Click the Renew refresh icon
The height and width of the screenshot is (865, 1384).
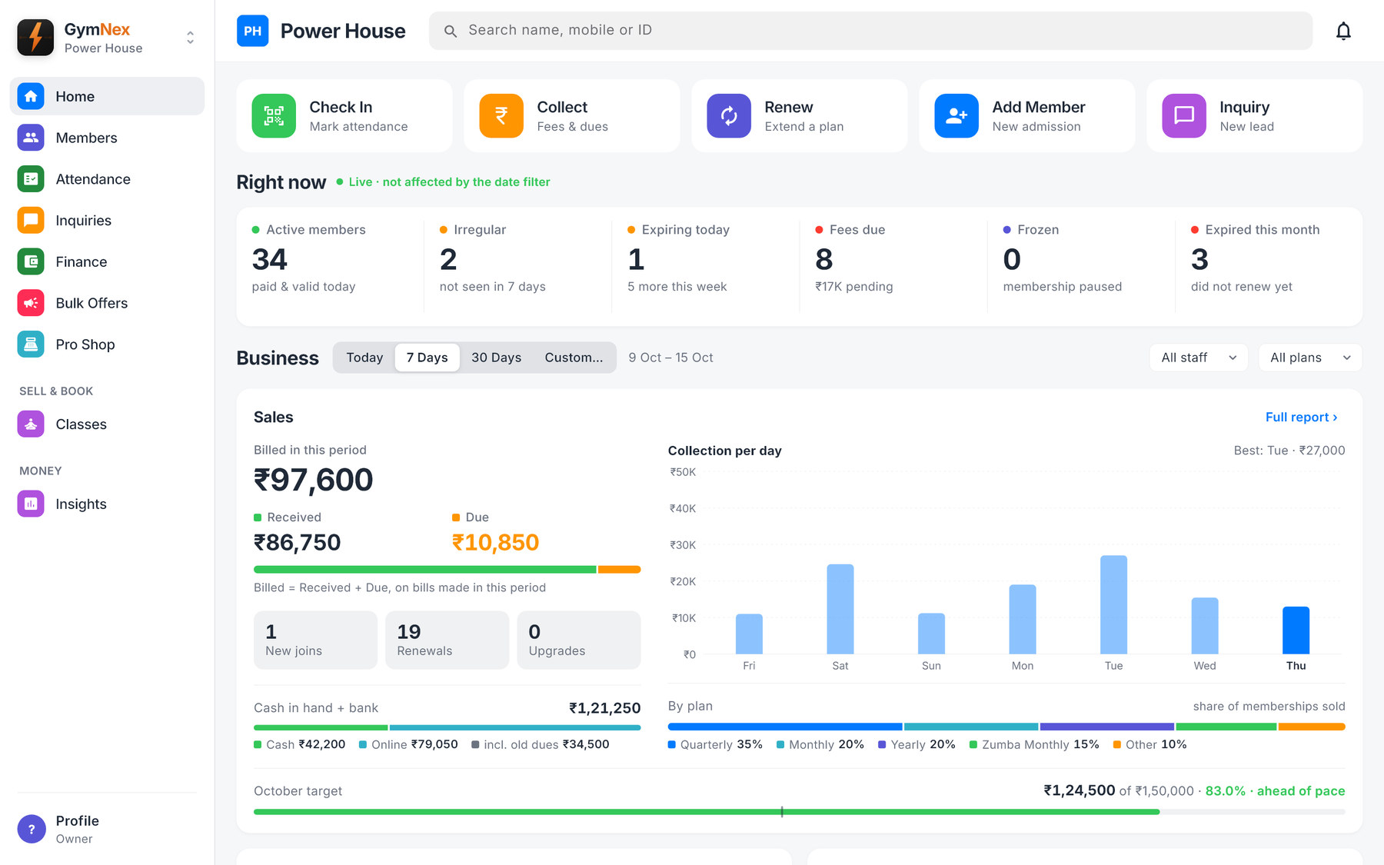(729, 116)
